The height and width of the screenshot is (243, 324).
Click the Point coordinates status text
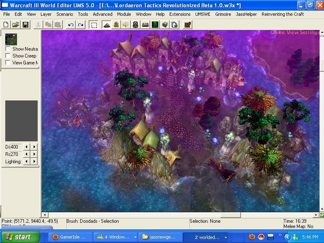pyautogui.click(x=30, y=221)
